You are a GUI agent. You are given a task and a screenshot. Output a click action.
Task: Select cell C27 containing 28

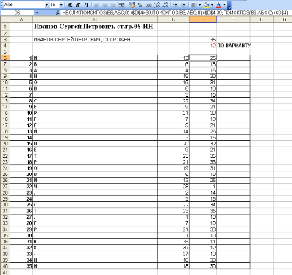(x=174, y=187)
